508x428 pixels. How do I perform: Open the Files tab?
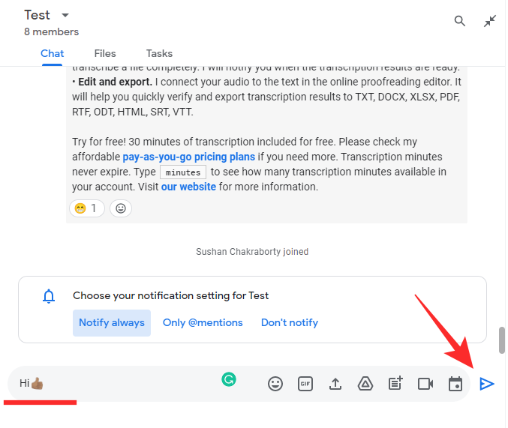pyautogui.click(x=105, y=53)
